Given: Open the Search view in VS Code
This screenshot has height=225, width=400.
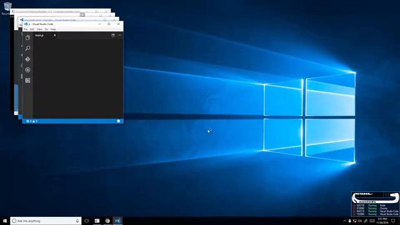Looking at the screenshot, I should [x=27, y=48].
